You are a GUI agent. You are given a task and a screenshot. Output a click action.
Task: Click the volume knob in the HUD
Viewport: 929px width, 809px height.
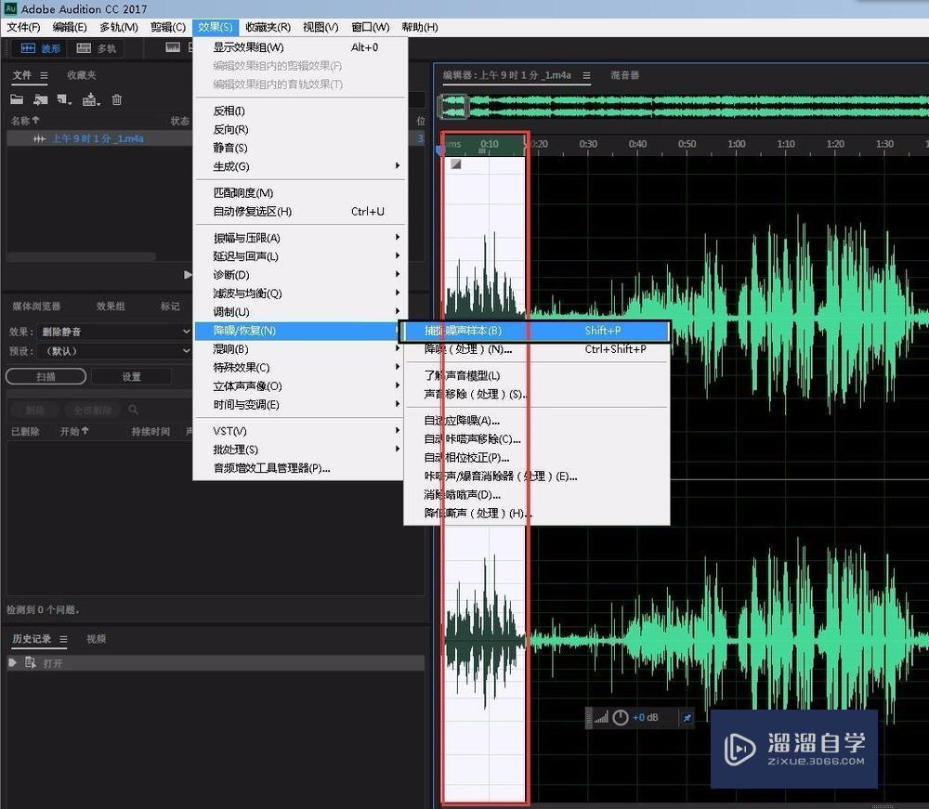(621, 718)
